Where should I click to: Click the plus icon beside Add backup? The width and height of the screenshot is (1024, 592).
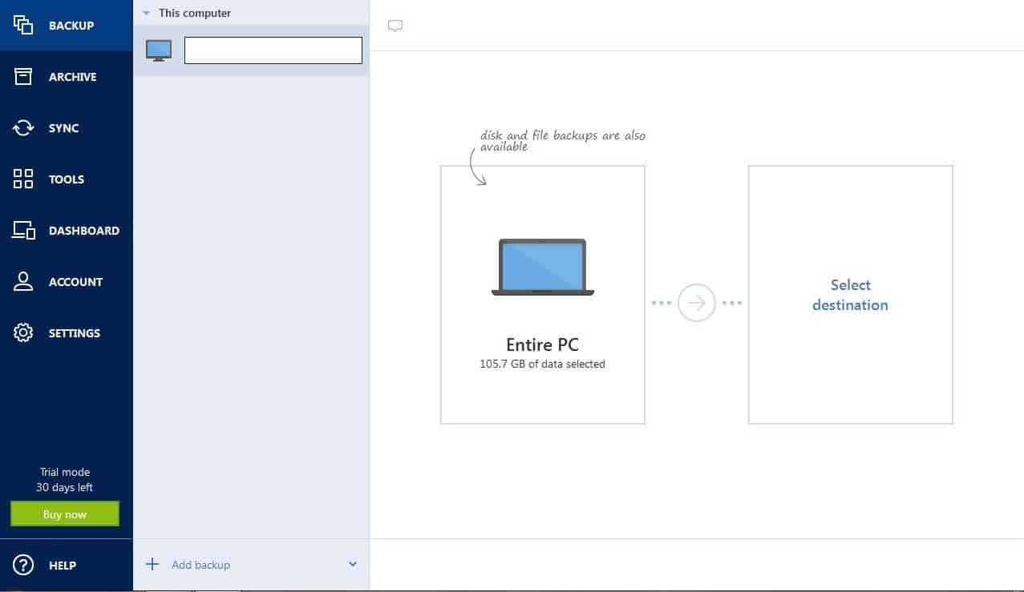[x=152, y=564]
